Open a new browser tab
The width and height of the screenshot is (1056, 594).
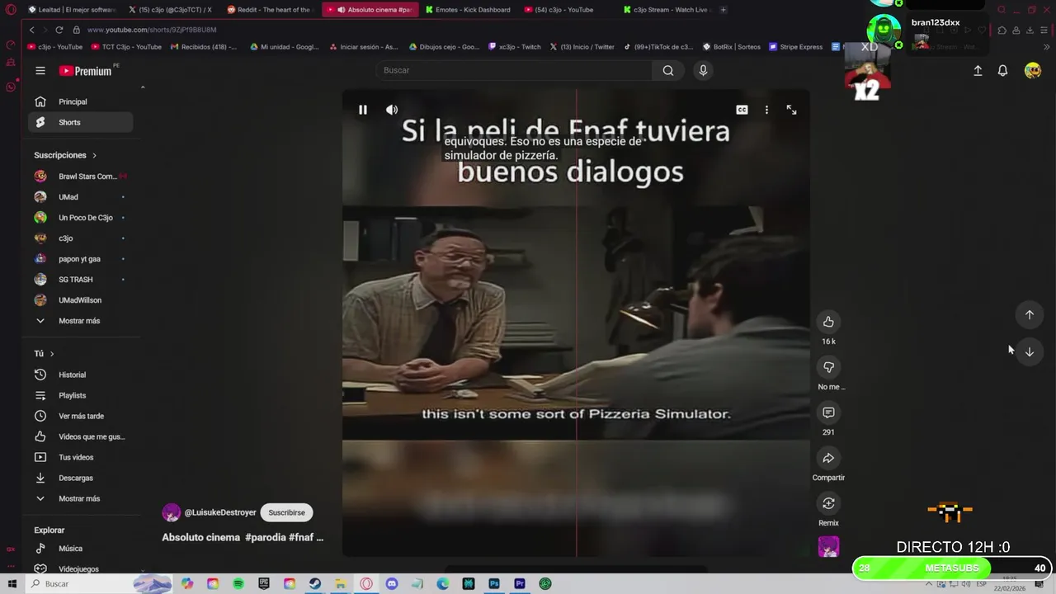[x=724, y=10]
